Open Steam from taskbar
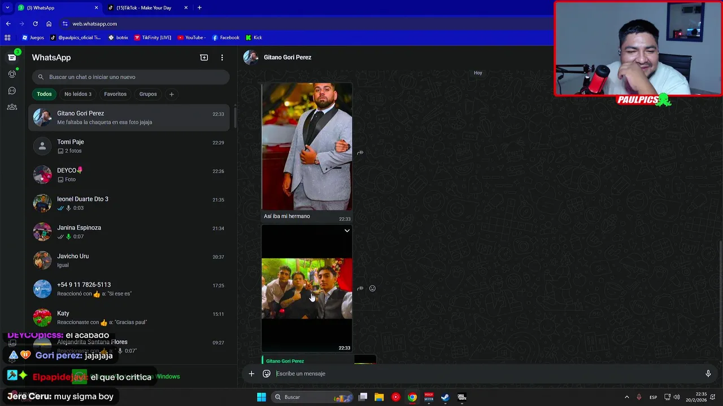Screen dimensions: 723x406 click(x=445, y=397)
